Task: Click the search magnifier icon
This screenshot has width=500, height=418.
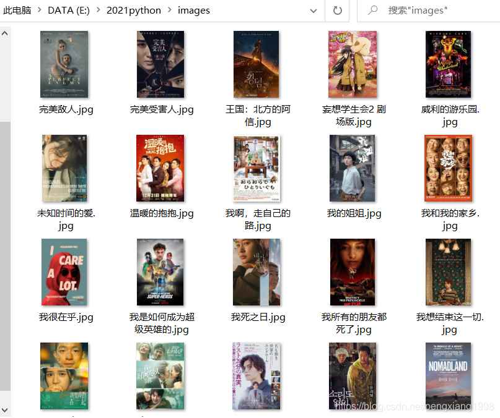Action: click(372, 10)
